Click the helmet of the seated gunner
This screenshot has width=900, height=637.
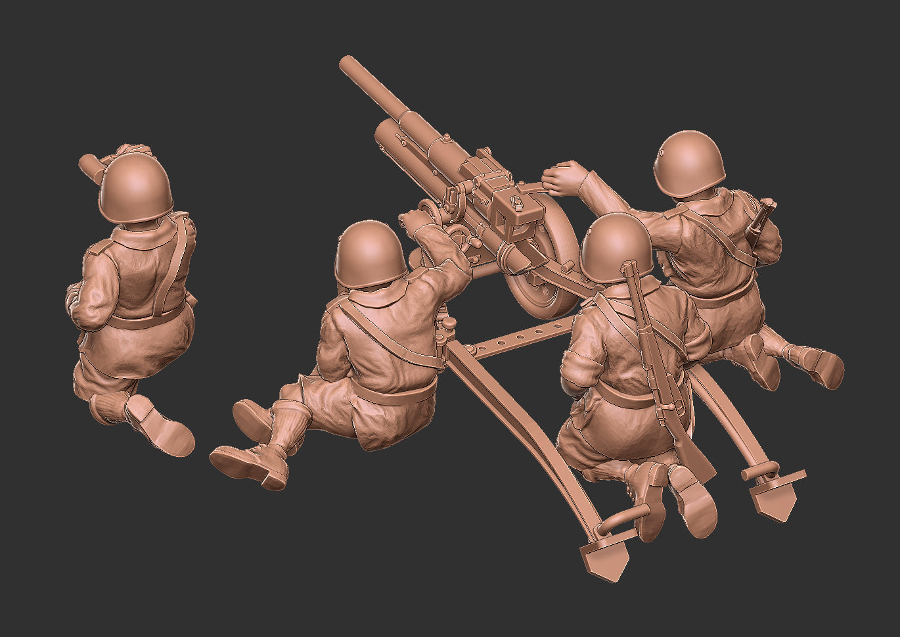(x=371, y=254)
